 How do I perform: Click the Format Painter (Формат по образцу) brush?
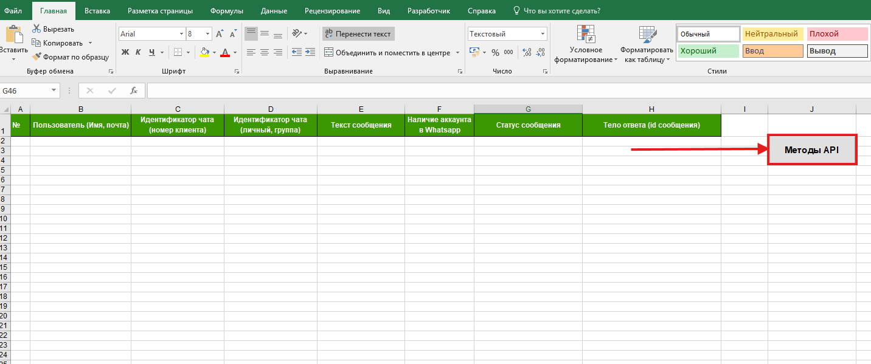point(36,57)
